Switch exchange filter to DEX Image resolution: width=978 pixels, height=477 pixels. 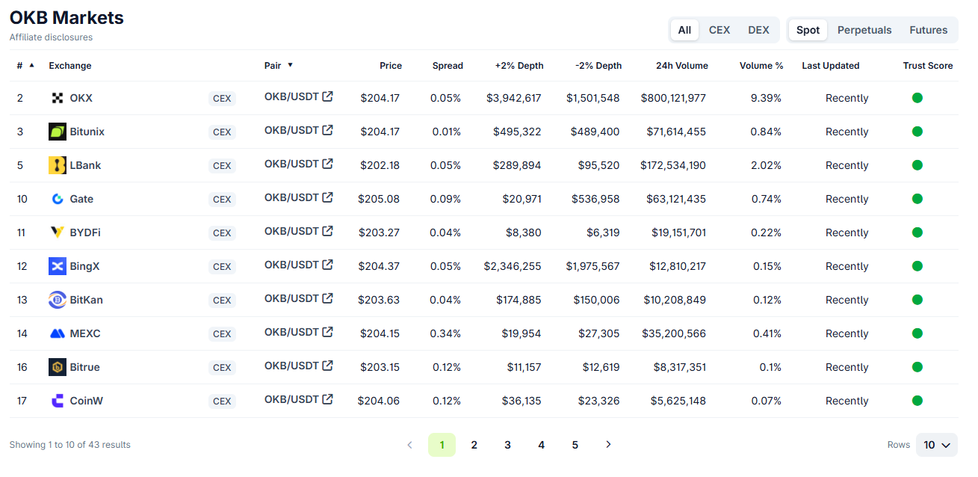tap(758, 30)
